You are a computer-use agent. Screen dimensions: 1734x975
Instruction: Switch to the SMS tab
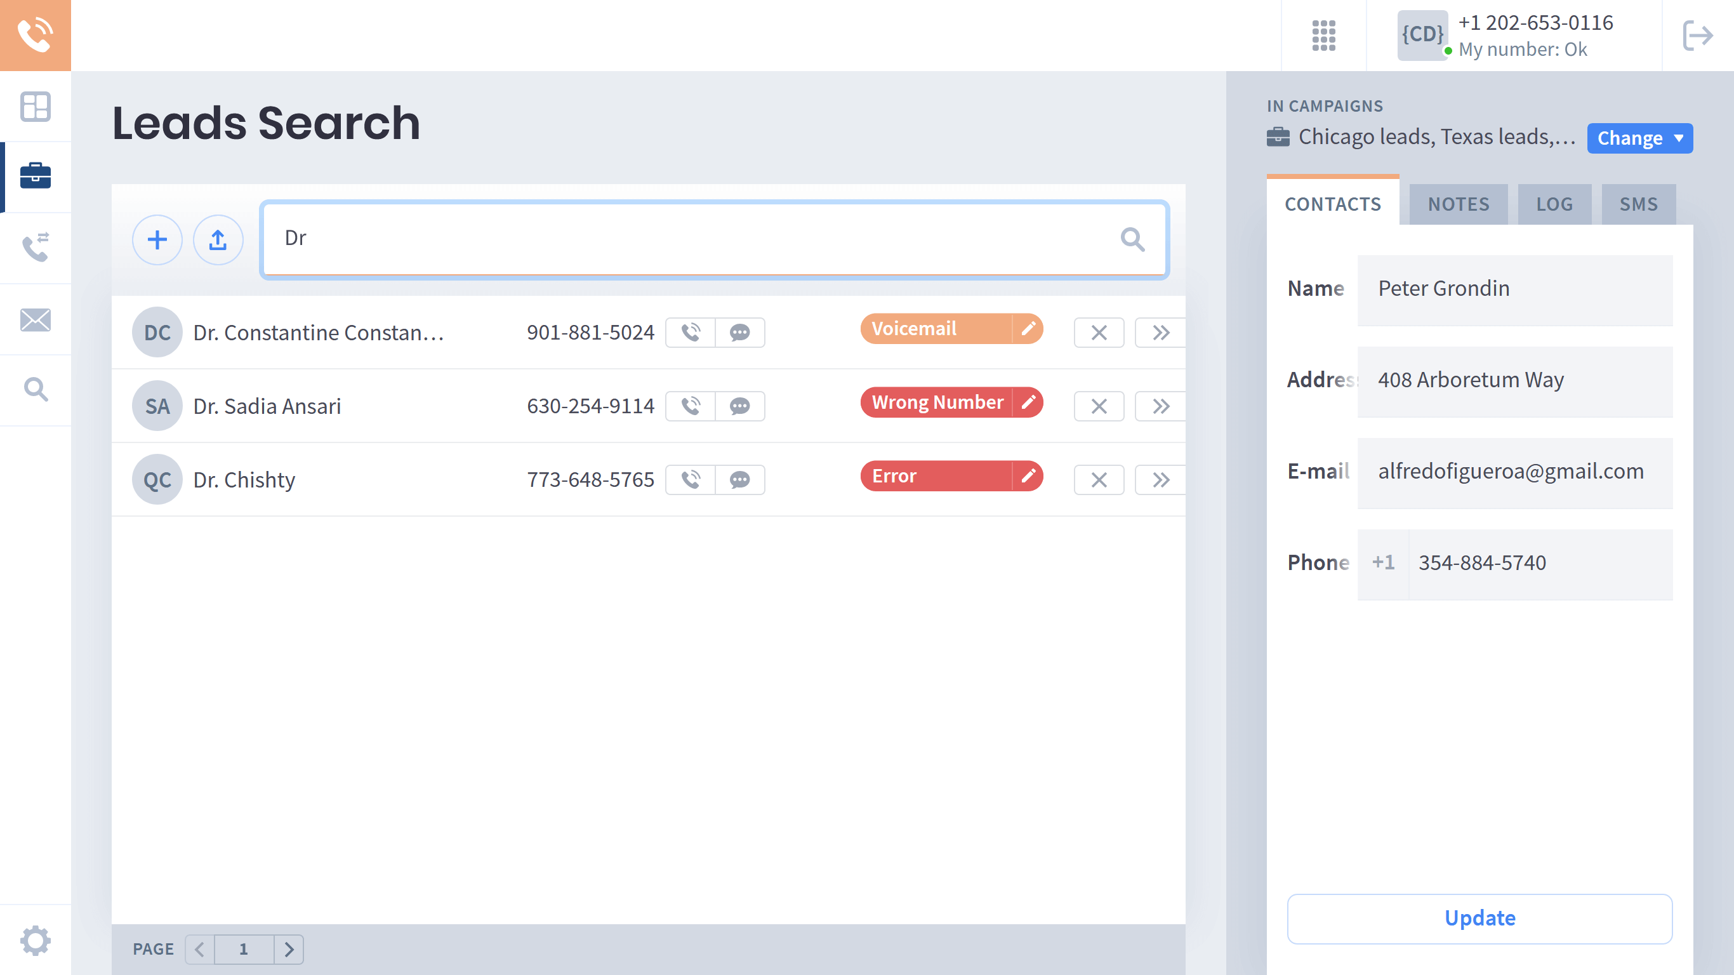1638,204
